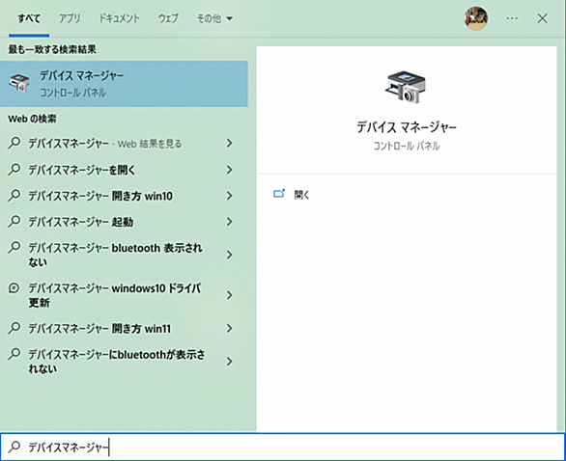Switch to the ドキュメント tab
This screenshot has height=461, width=566.
tap(119, 18)
